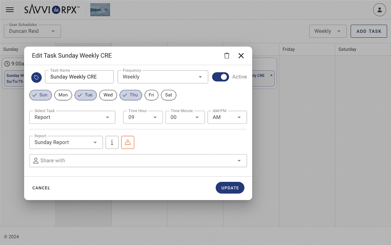
Task: Open the hamburger navigation menu
Action: tap(10, 10)
